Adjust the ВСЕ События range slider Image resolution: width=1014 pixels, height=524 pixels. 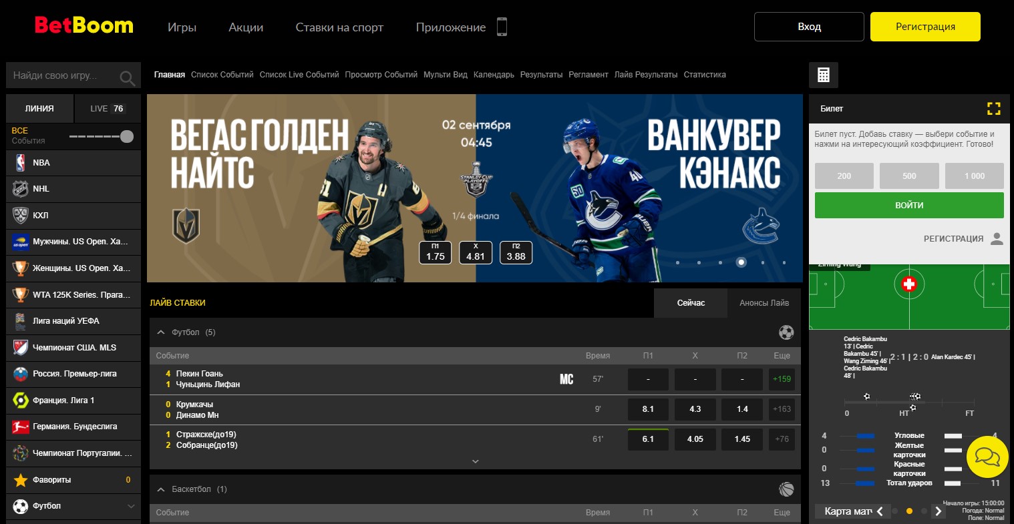click(102, 137)
